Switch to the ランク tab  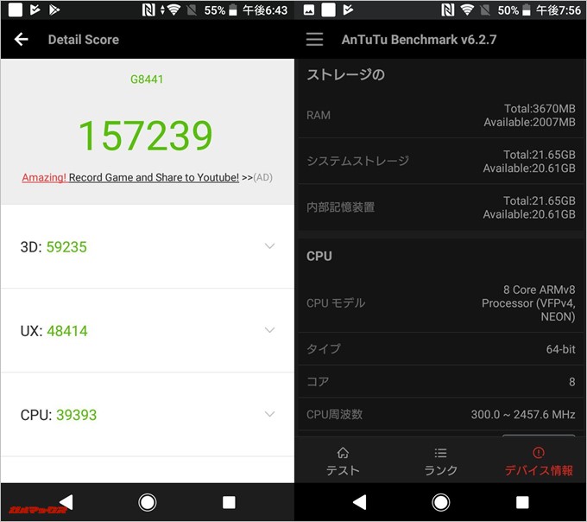point(440,462)
